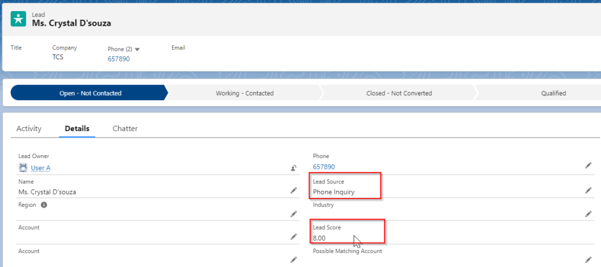Choose the Qualified path stage
Viewport: 601px width, 267px height.
pyautogui.click(x=553, y=93)
